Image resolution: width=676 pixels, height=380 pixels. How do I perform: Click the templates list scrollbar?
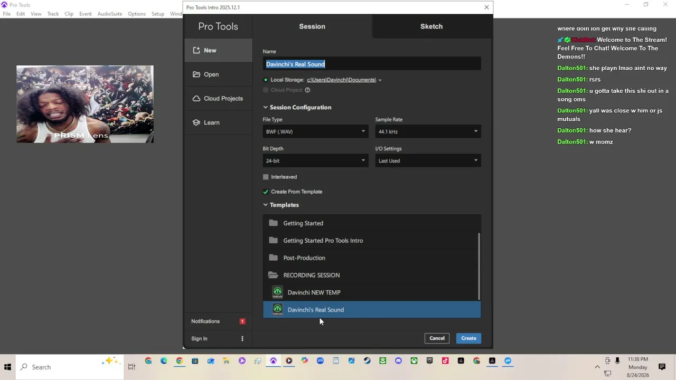click(479, 267)
